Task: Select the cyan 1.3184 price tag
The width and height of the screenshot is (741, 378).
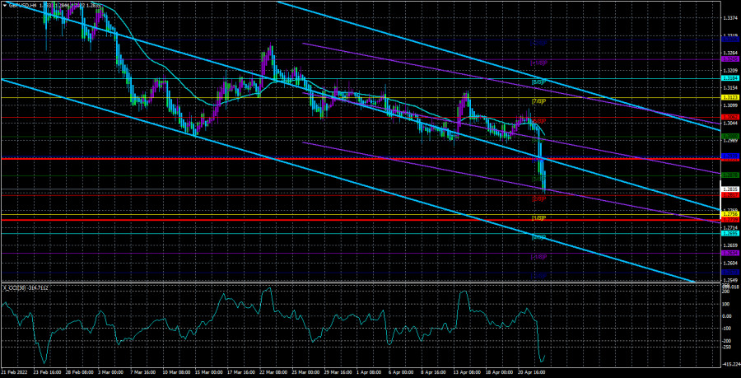Action: point(730,78)
